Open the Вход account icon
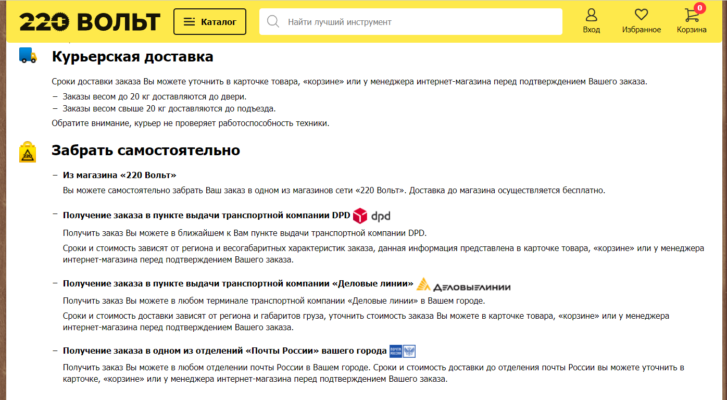727x400 pixels. coord(592,21)
